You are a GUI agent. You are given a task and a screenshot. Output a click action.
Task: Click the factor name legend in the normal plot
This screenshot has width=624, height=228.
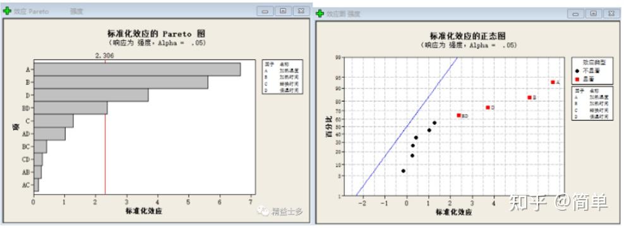592,103
